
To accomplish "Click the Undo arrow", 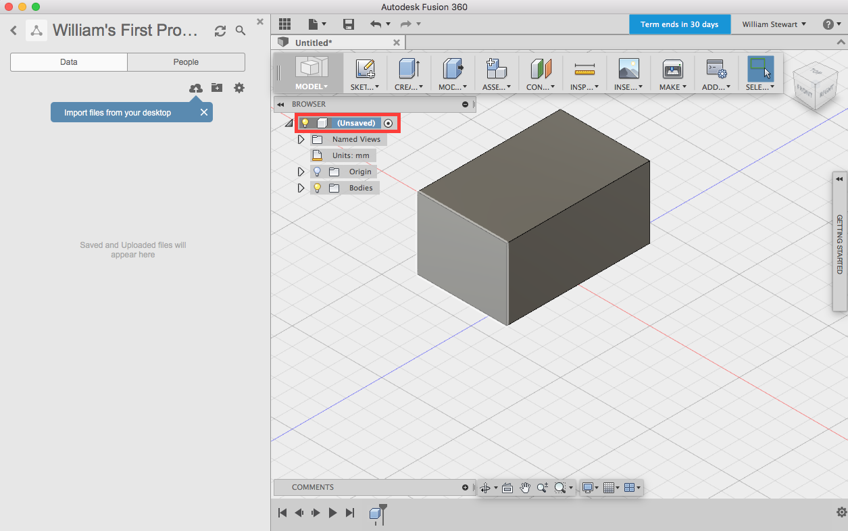I will click(376, 24).
